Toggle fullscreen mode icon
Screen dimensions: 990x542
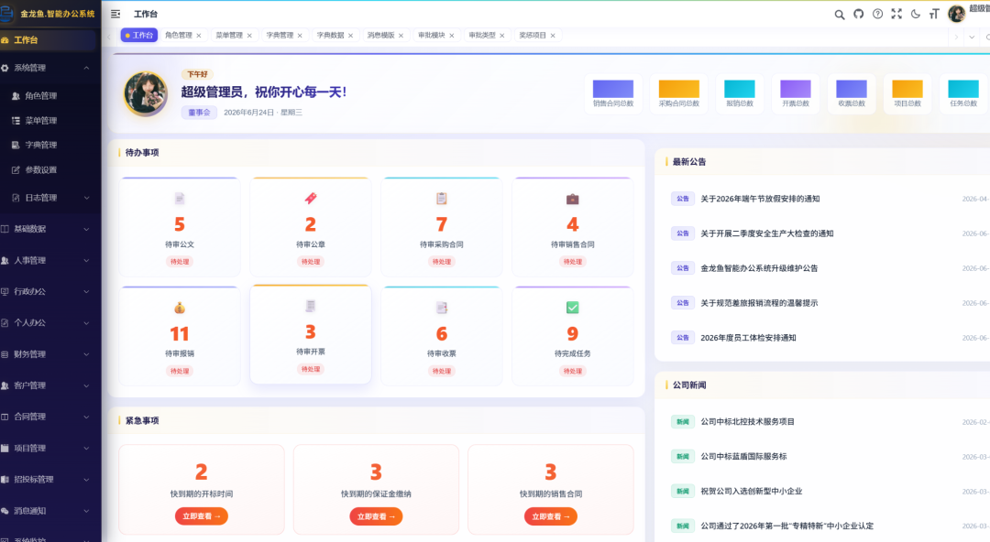[896, 14]
